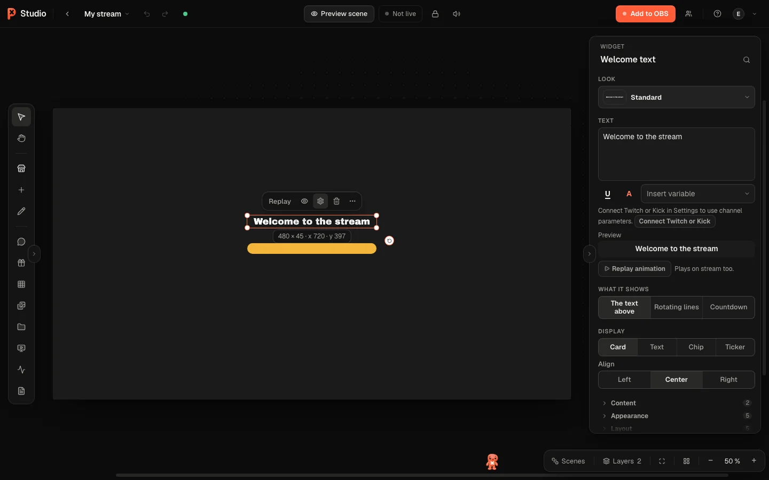The height and width of the screenshot is (480, 769).
Task: Select the Card display option
Action: coord(618,347)
